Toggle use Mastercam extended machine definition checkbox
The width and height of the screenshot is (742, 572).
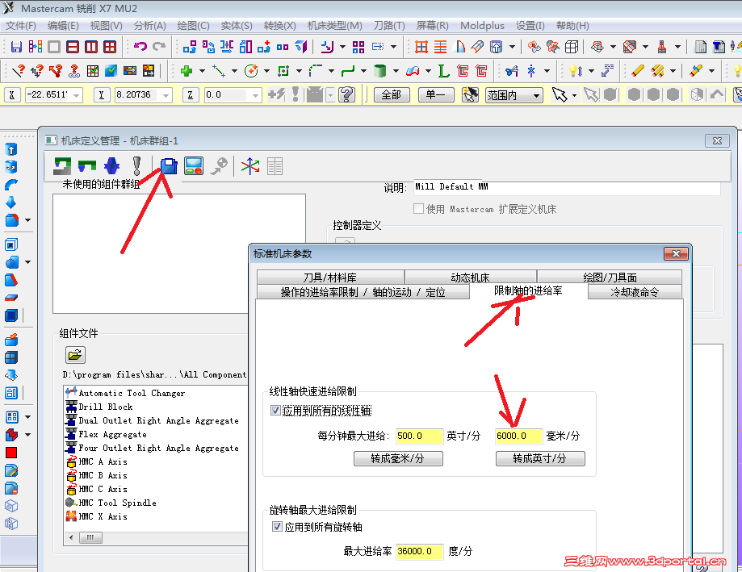click(x=418, y=208)
